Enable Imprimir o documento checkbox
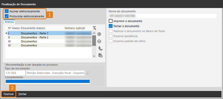Screen dimensions: 223x99 click(110, 21)
